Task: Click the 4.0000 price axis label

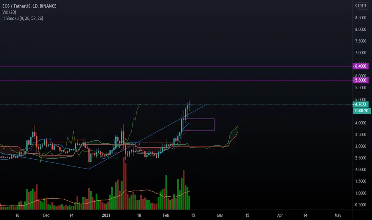Action: (x=360, y=123)
